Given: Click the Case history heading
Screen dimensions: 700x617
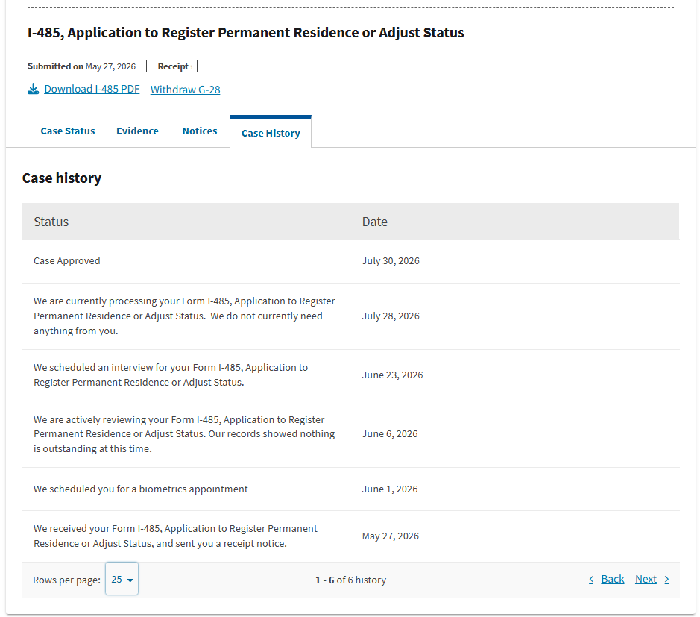Looking at the screenshot, I should point(62,178).
